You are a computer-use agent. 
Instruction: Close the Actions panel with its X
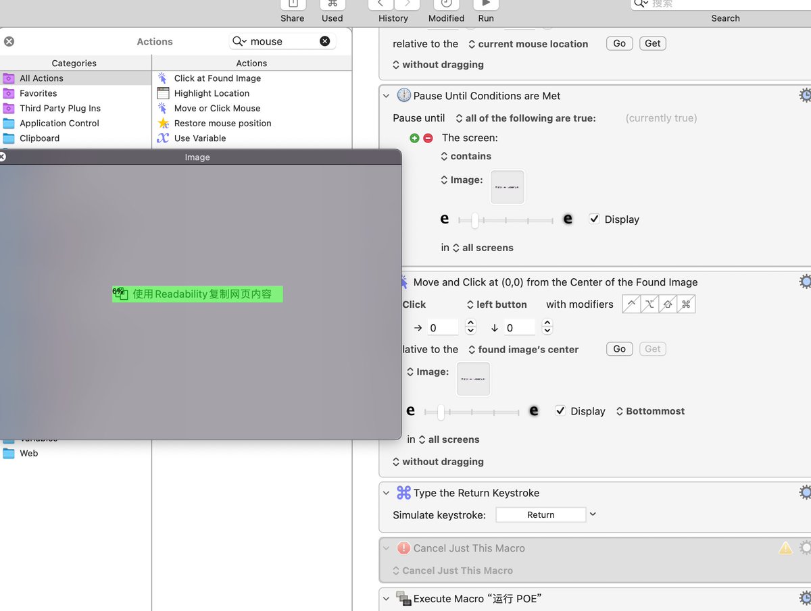click(x=9, y=41)
